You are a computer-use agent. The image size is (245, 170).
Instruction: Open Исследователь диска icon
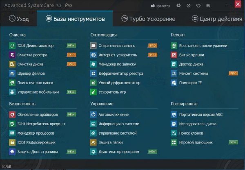coord(174,124)
